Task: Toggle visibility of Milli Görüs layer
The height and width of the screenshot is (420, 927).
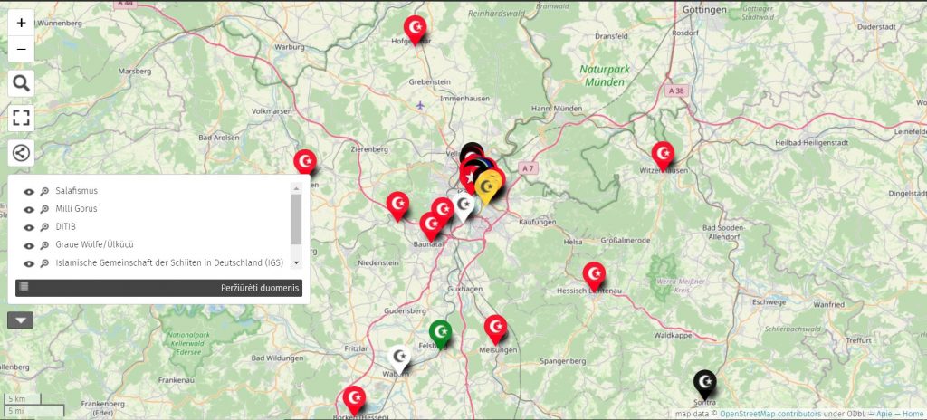Action: tap(29, 209)
